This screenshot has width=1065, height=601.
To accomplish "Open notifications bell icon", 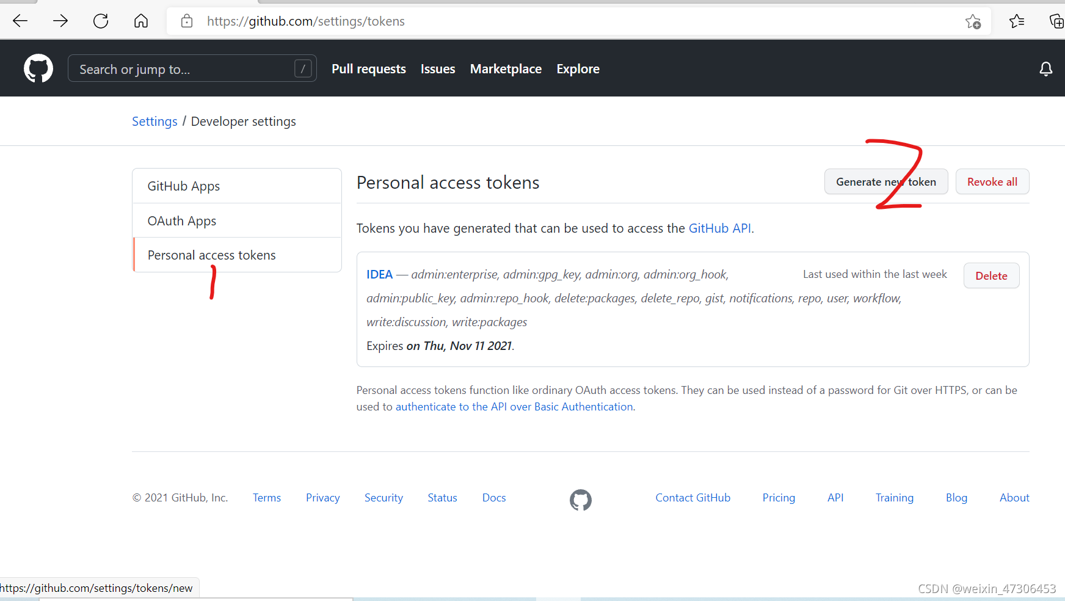I will tap(1046, 69).
